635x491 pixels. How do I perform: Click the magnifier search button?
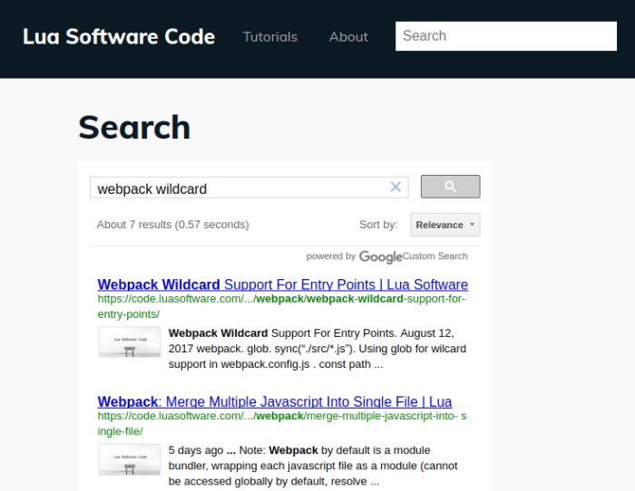(450, 187)
